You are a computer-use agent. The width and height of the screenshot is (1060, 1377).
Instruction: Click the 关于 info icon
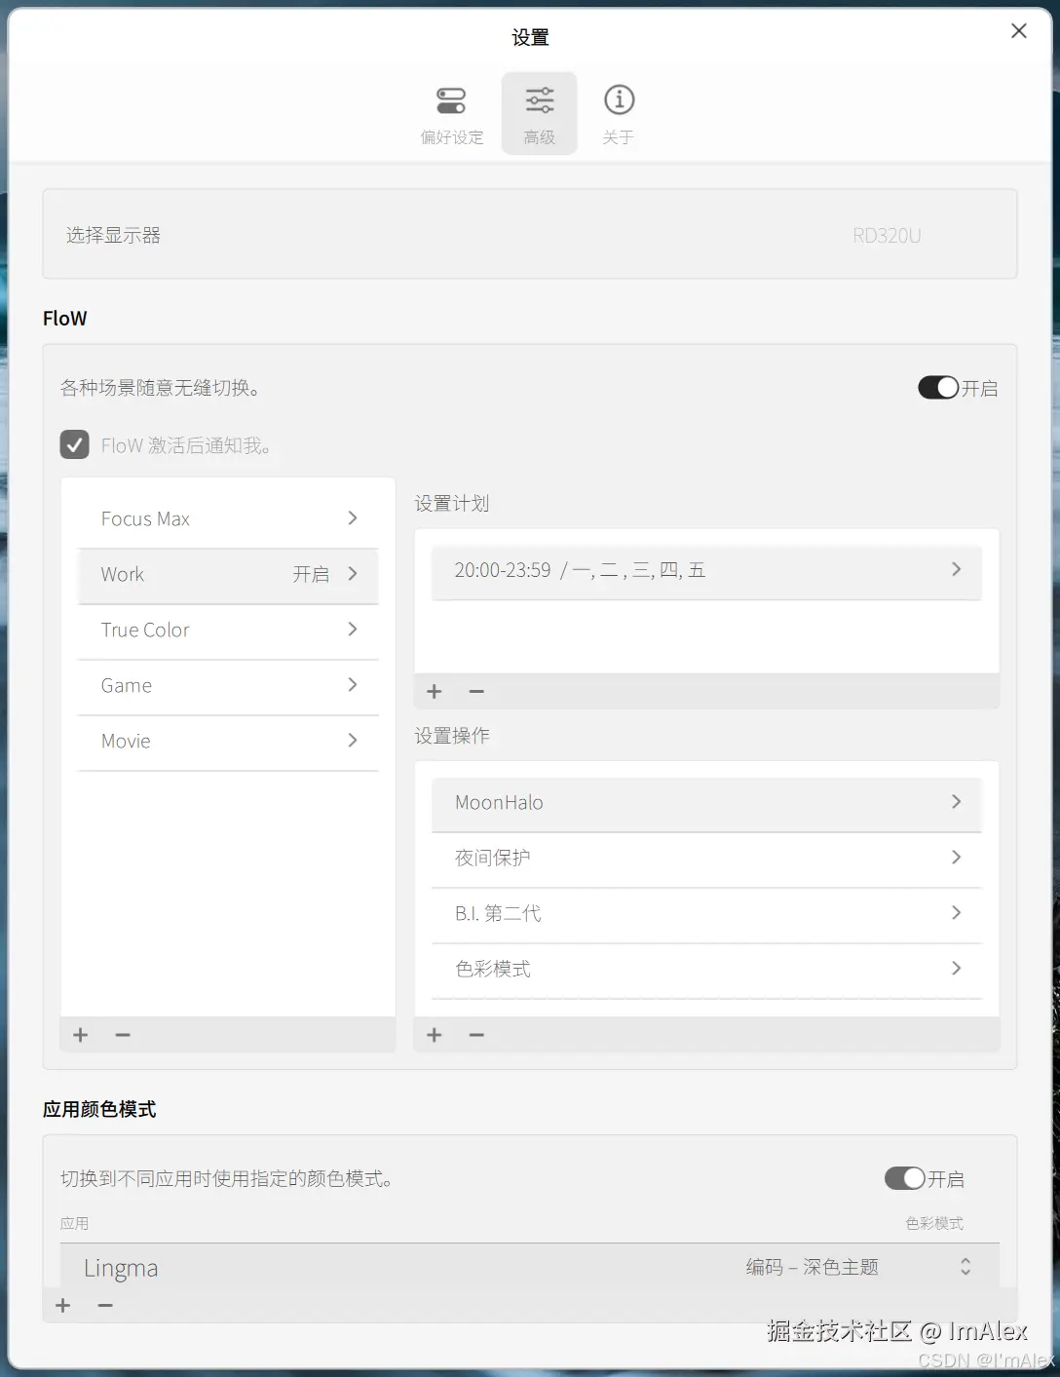coord(619,98)
